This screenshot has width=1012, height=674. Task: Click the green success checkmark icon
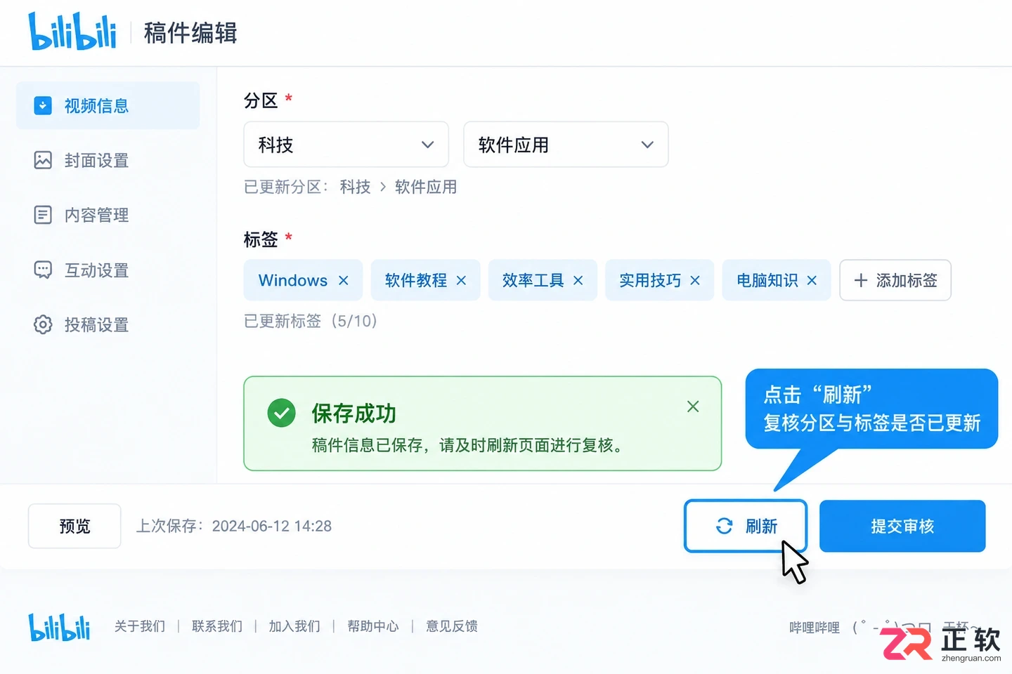click(x=282, y=413)
